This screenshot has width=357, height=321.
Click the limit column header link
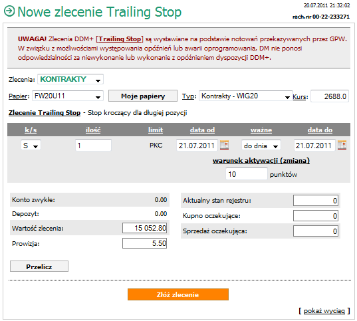tap(156, 130)
